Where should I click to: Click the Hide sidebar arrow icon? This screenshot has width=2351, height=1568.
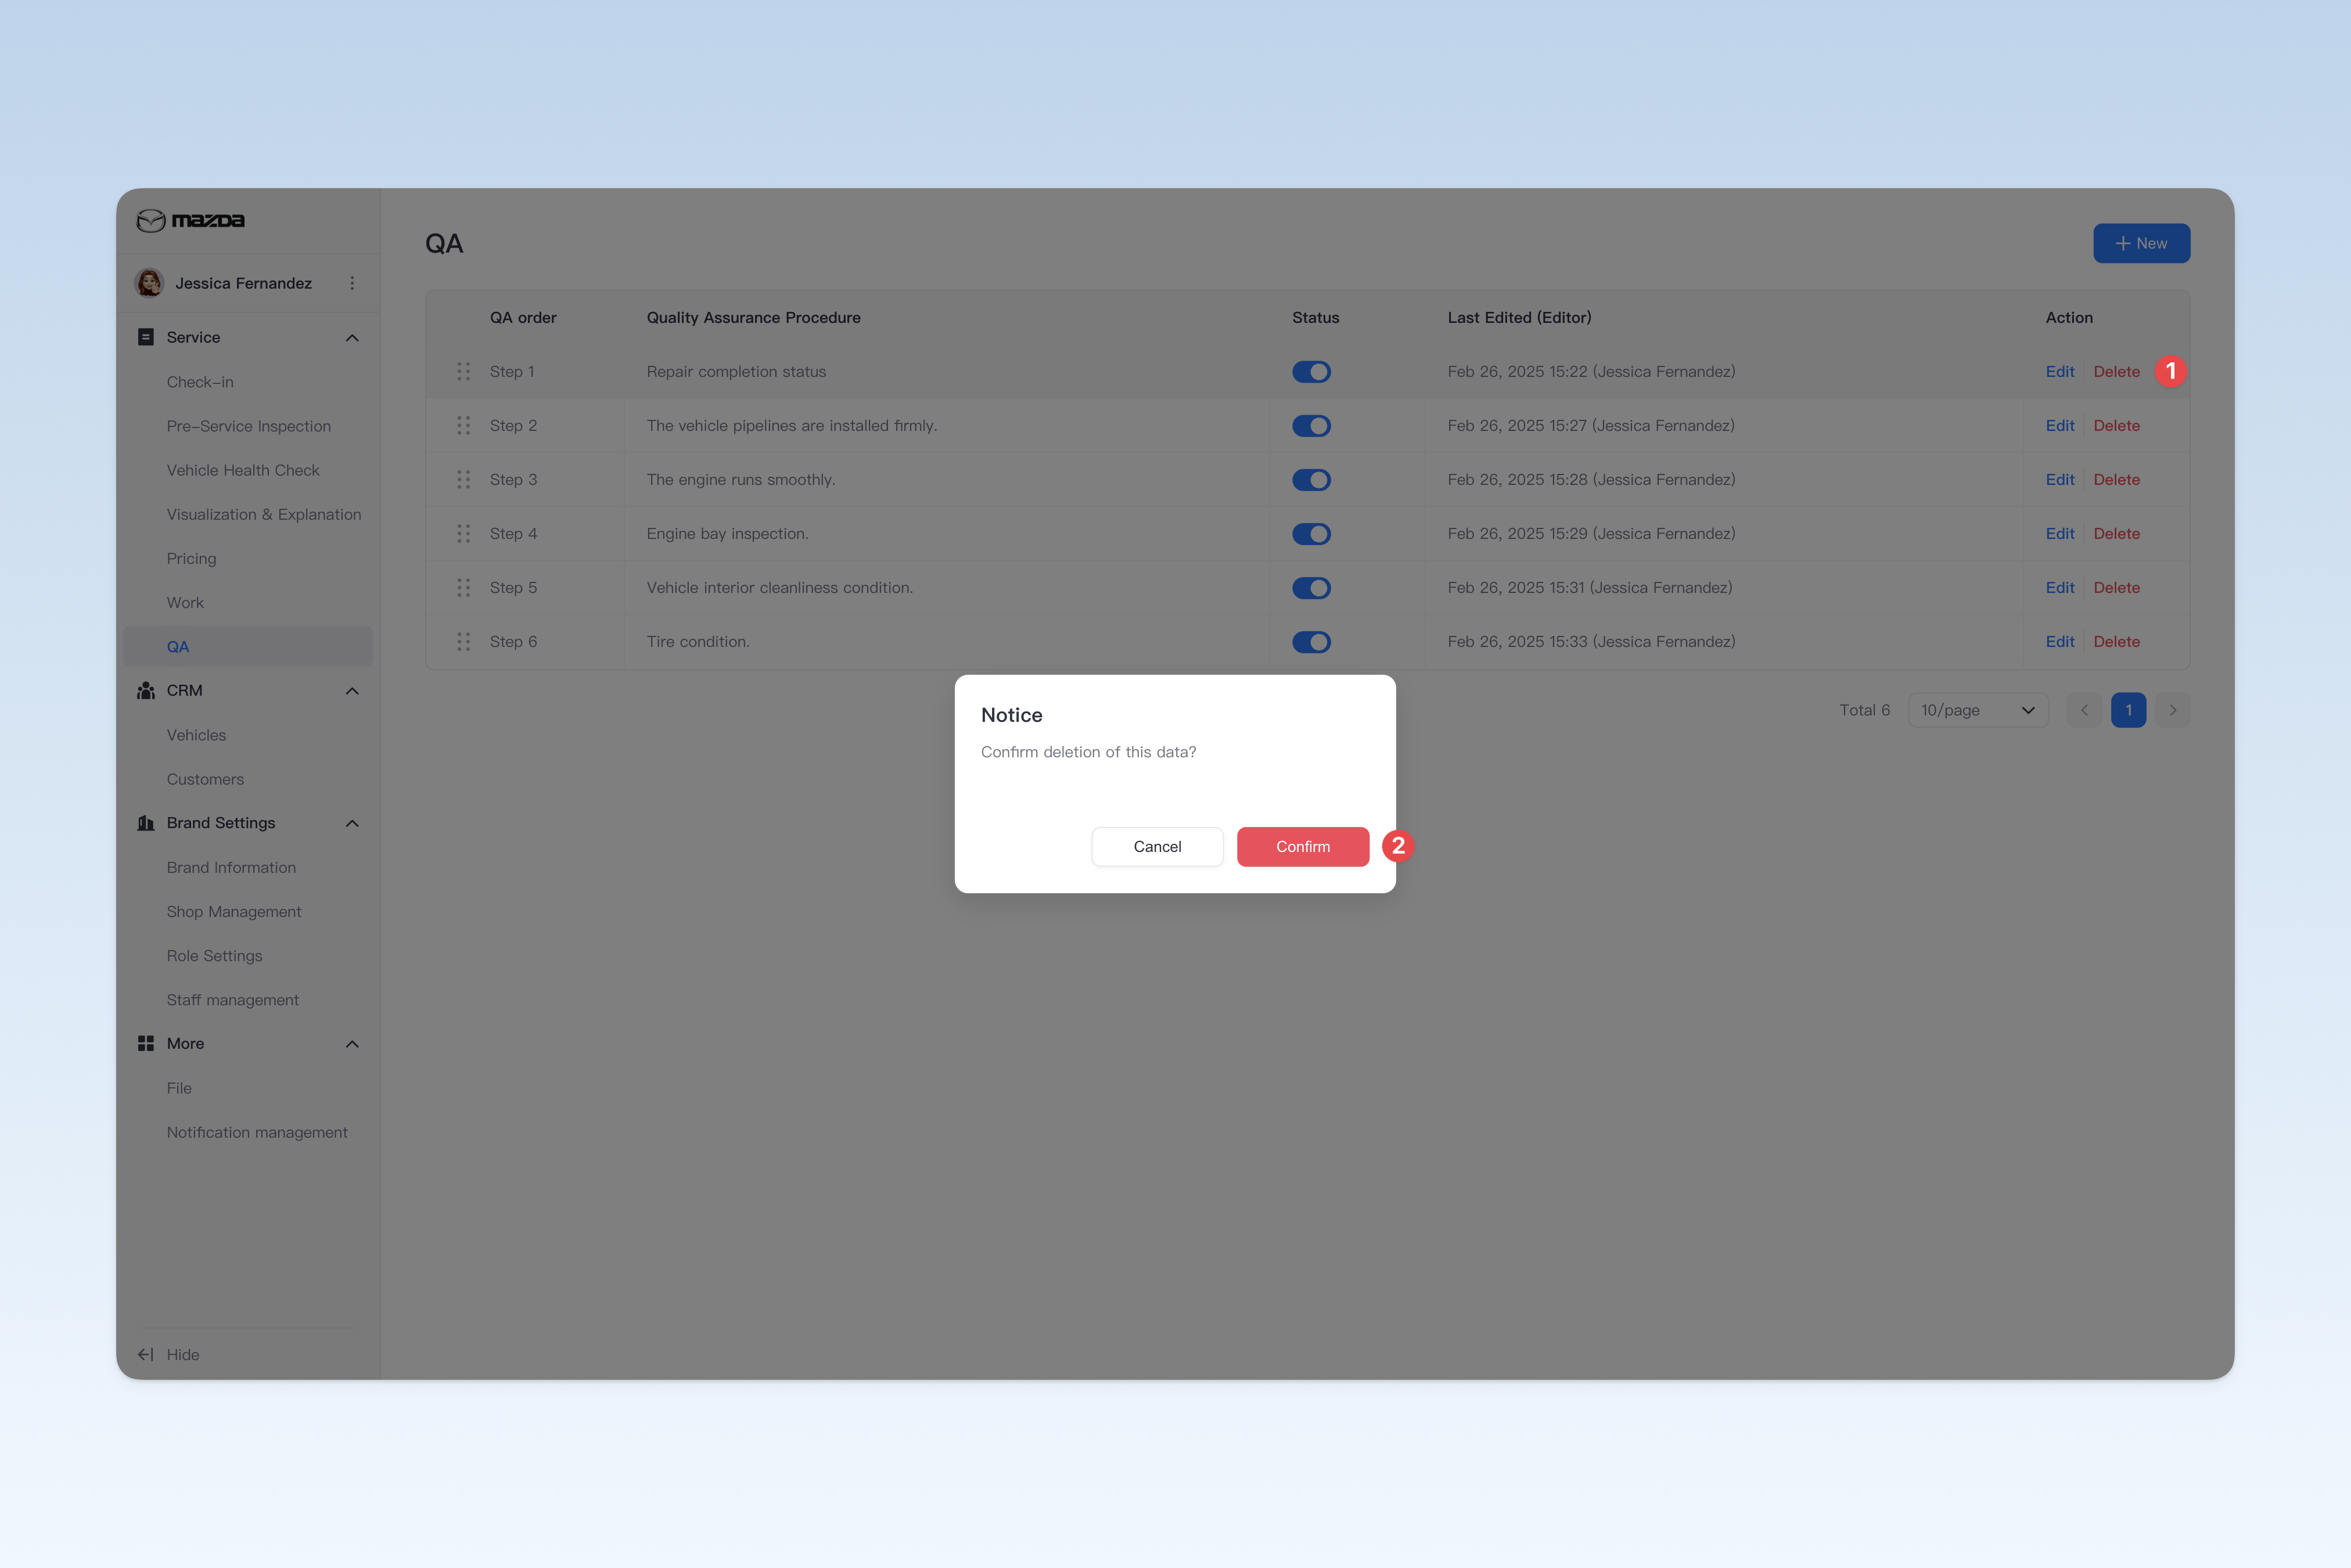[x=146, y=1354]
